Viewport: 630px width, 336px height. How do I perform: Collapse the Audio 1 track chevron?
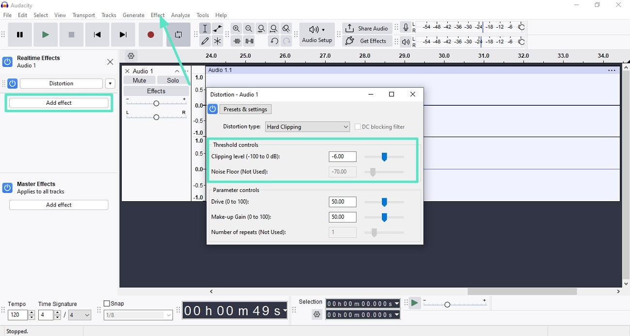coord(177,71)
